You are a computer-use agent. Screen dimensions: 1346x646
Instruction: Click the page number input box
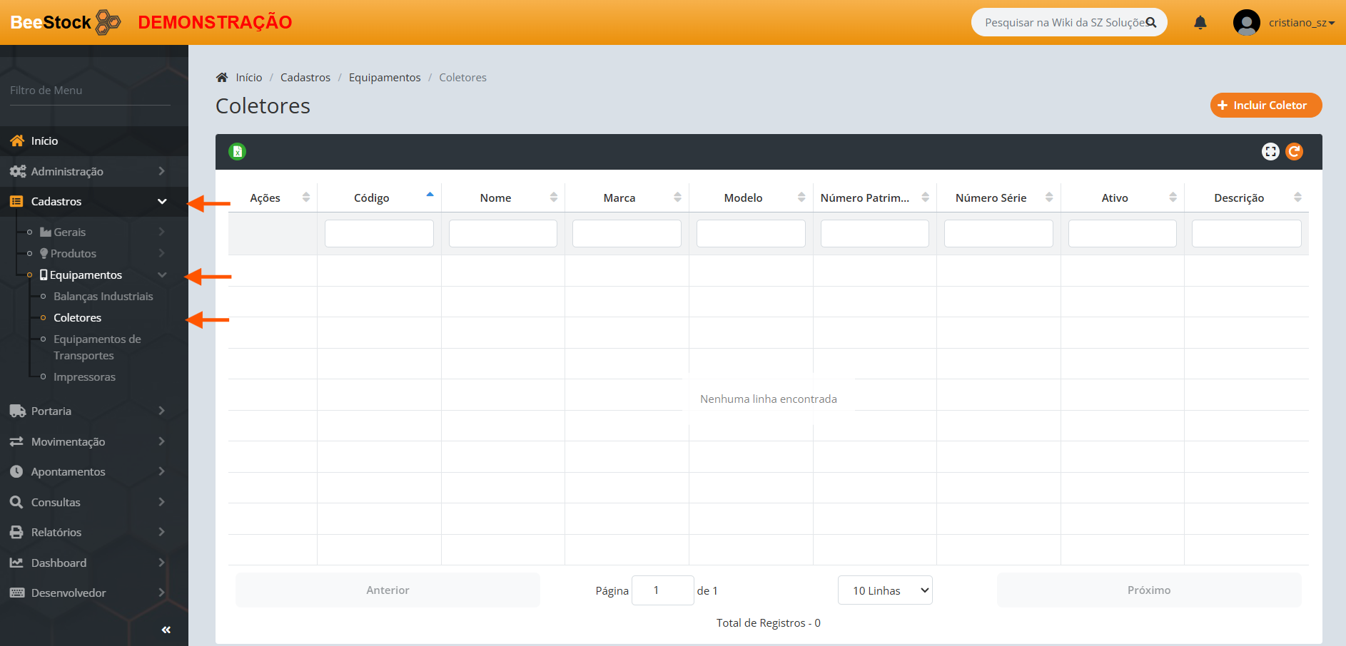pyautogui.click(x=662, y=590)
